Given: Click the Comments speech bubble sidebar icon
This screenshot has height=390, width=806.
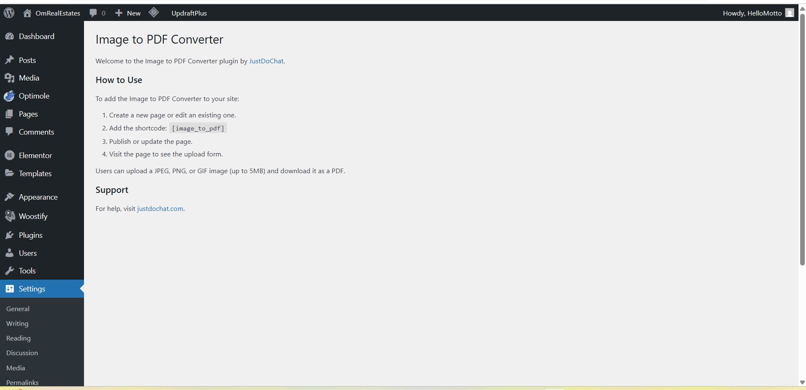Looking at the screenshot, I should coord(9,132).
